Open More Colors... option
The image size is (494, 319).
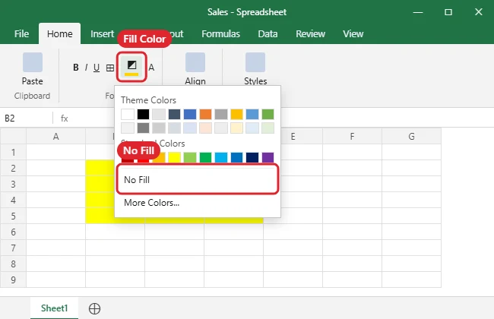(x=198, y=203)
